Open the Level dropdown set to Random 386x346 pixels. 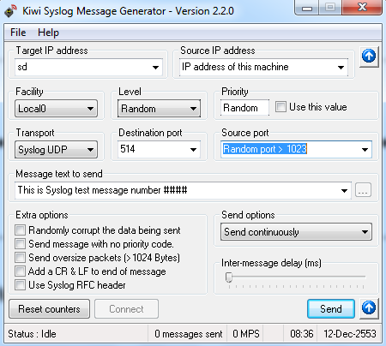click(159, 109)
